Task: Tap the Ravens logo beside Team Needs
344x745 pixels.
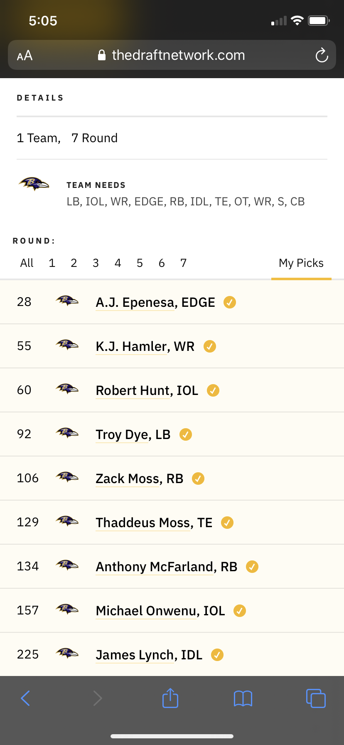Action: (x=34, y=183)
